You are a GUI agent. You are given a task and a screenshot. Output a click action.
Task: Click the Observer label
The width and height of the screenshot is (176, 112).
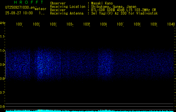tap(58, 3)
